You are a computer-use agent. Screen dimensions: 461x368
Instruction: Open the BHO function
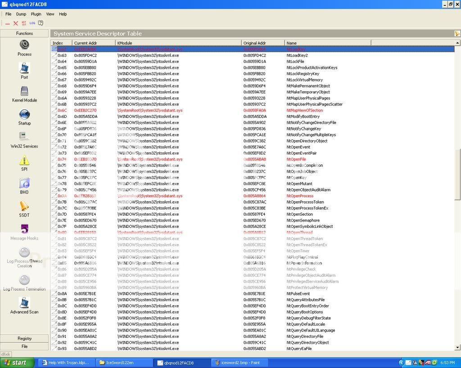click(24, 183)
